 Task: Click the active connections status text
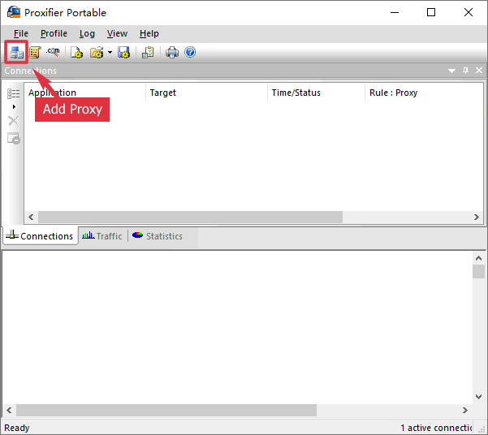(x=436, y=428)
